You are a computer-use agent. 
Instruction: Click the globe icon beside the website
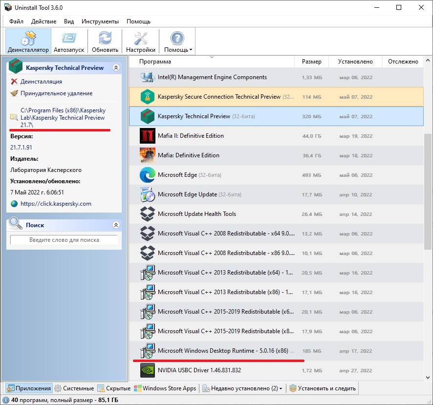(x=14, y=204)
